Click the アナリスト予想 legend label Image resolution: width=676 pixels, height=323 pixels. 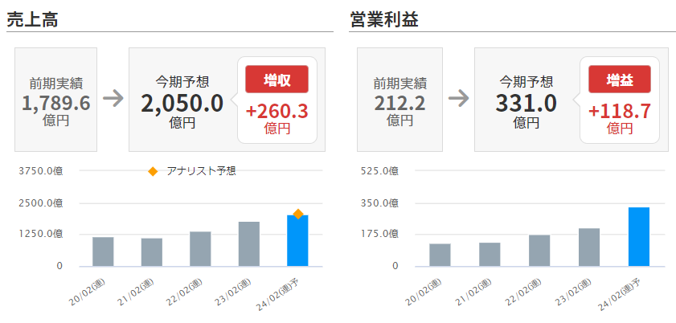click(x=200, y=171)
